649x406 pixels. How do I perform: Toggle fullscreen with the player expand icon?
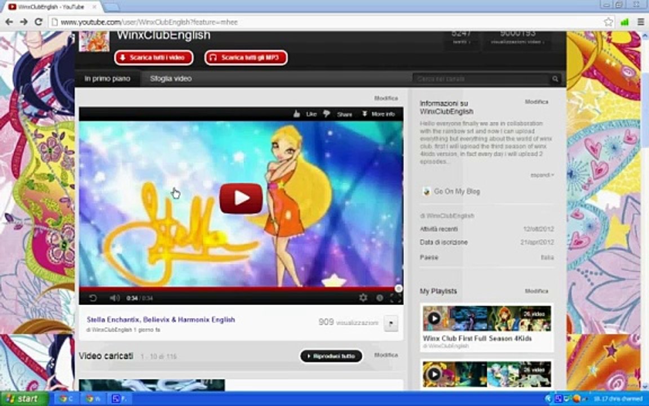click(x=395, y=298)
